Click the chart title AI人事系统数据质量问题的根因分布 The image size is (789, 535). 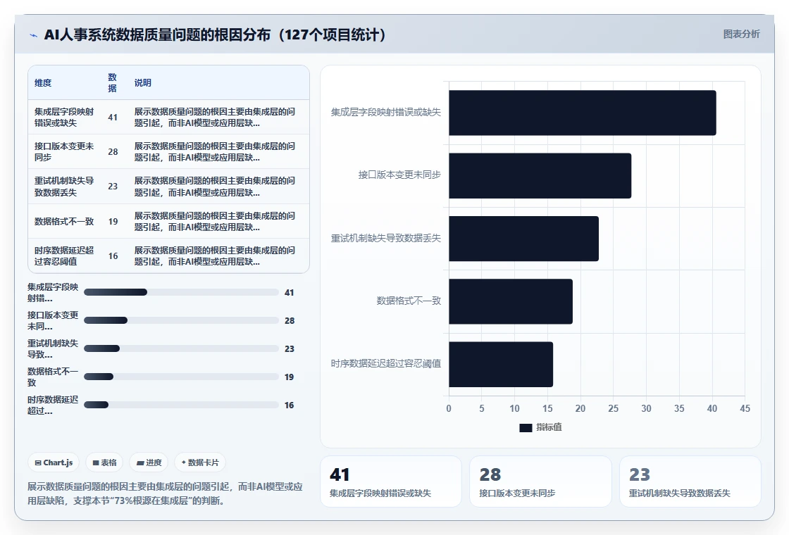[215, 34]
